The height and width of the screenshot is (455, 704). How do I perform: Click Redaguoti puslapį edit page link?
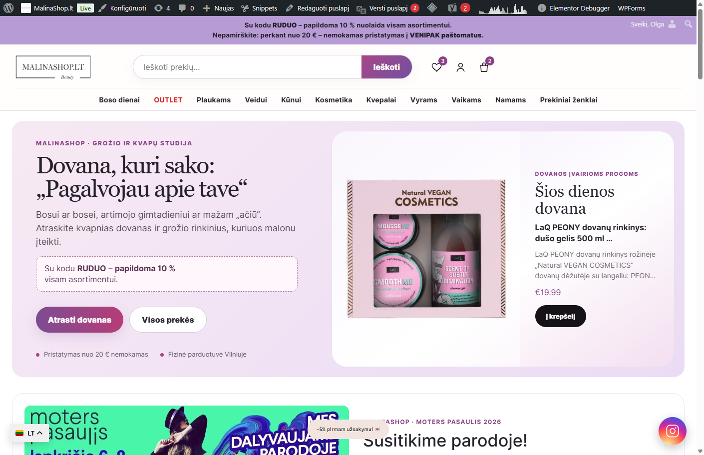318,8
